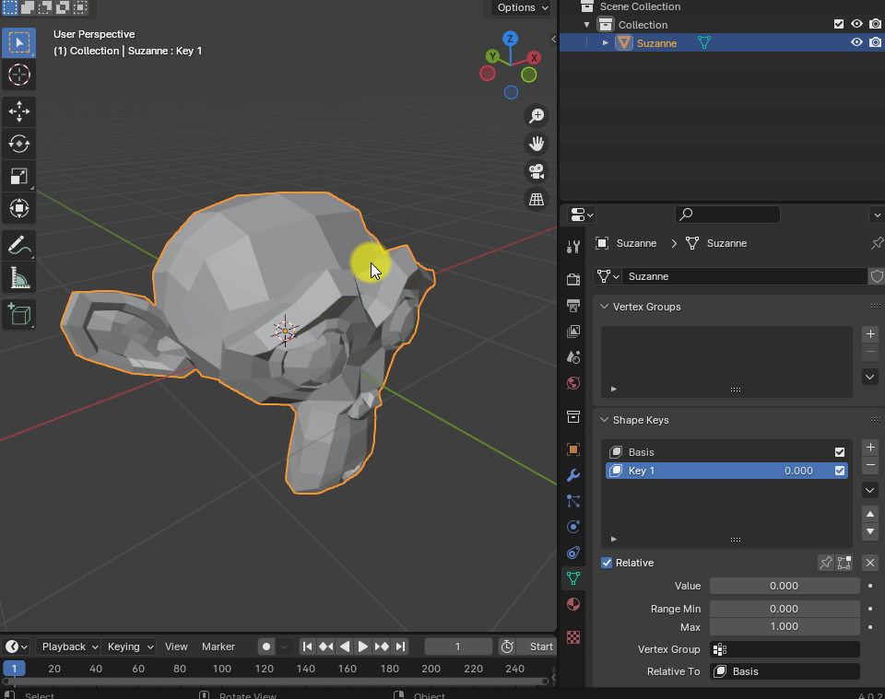Click the viewport zoom magnifier icon
885x699 pixels.
[537, 116]
